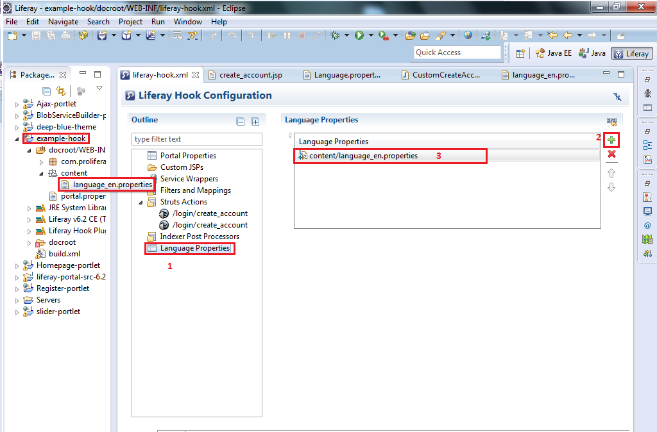Select the New Liferay Plugin Project wizard icon
Screen dimensions: 657x432
click(x=102, y=36)
